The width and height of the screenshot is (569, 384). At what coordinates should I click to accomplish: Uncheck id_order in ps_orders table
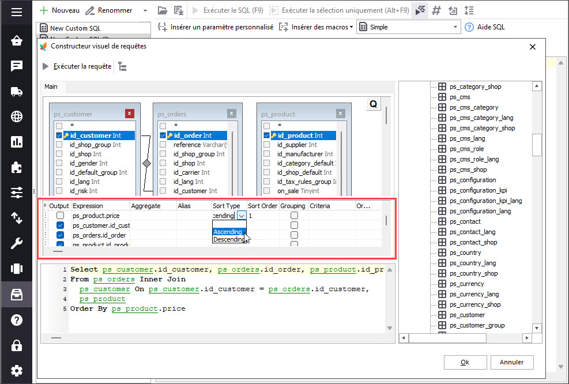[x=163, y=135]
